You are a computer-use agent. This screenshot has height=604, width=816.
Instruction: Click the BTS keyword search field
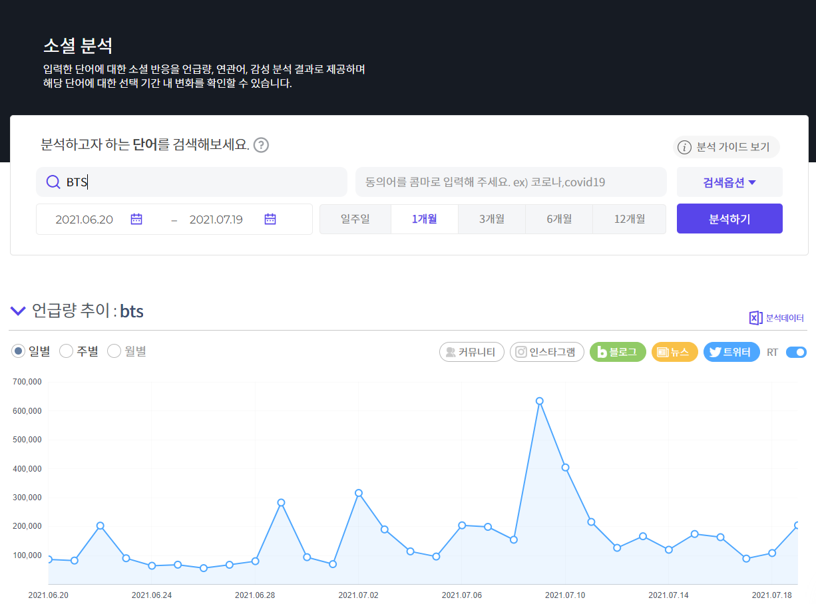192,182
